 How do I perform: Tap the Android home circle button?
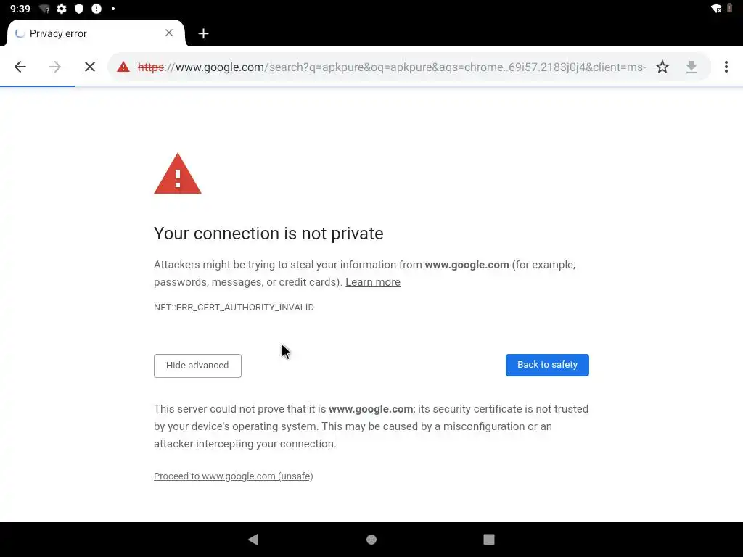click(x=371, y=539)
